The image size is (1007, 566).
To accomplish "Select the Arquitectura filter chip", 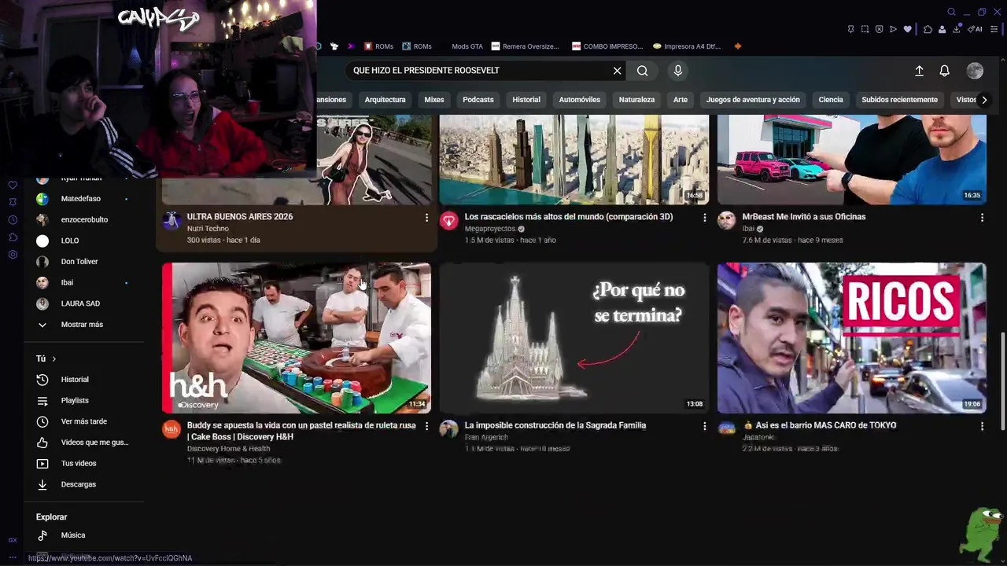I will point(385,100).
